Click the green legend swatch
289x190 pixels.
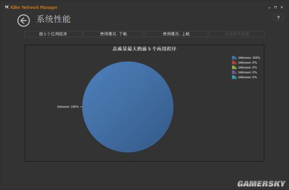tap(234, 67)
